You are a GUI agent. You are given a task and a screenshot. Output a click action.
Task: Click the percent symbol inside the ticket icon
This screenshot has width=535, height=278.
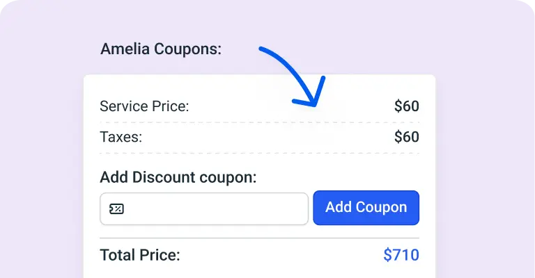pos(118,208)
